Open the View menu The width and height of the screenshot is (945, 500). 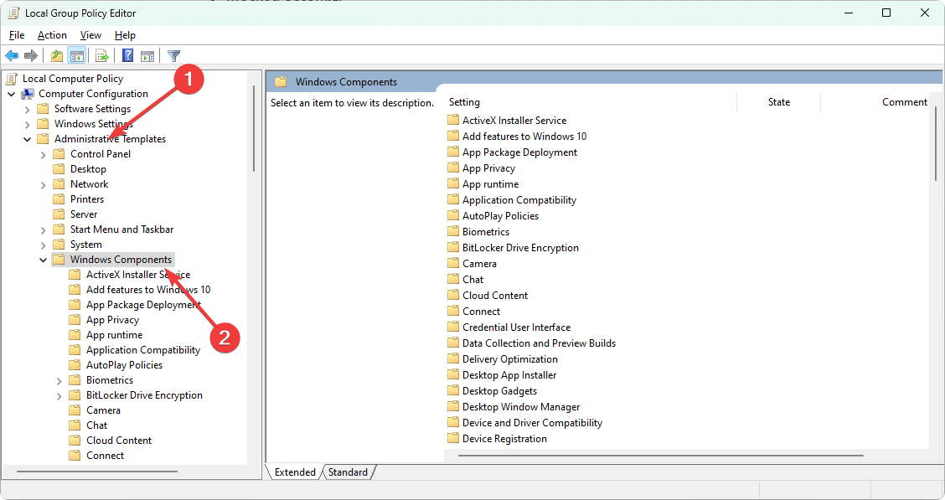pyautogui.click(x=90, y=35)
